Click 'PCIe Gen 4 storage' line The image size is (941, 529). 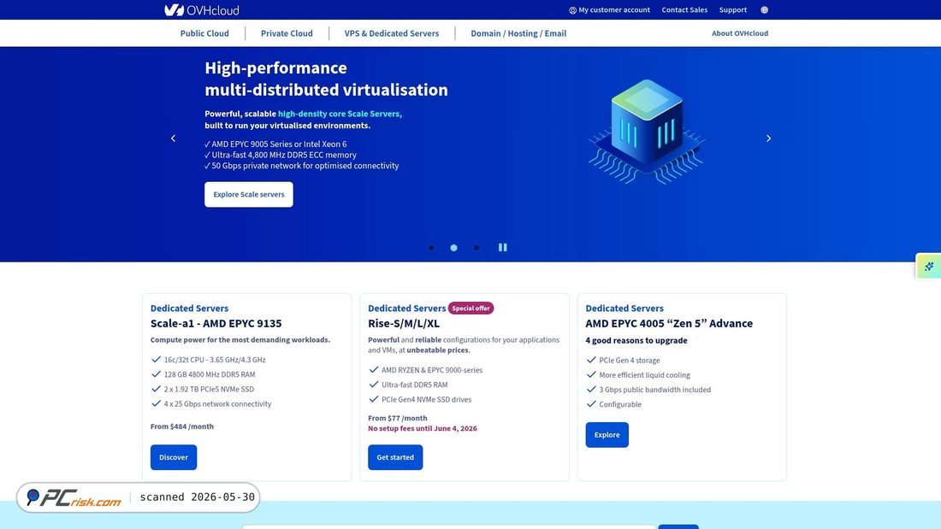pos(629,361)
